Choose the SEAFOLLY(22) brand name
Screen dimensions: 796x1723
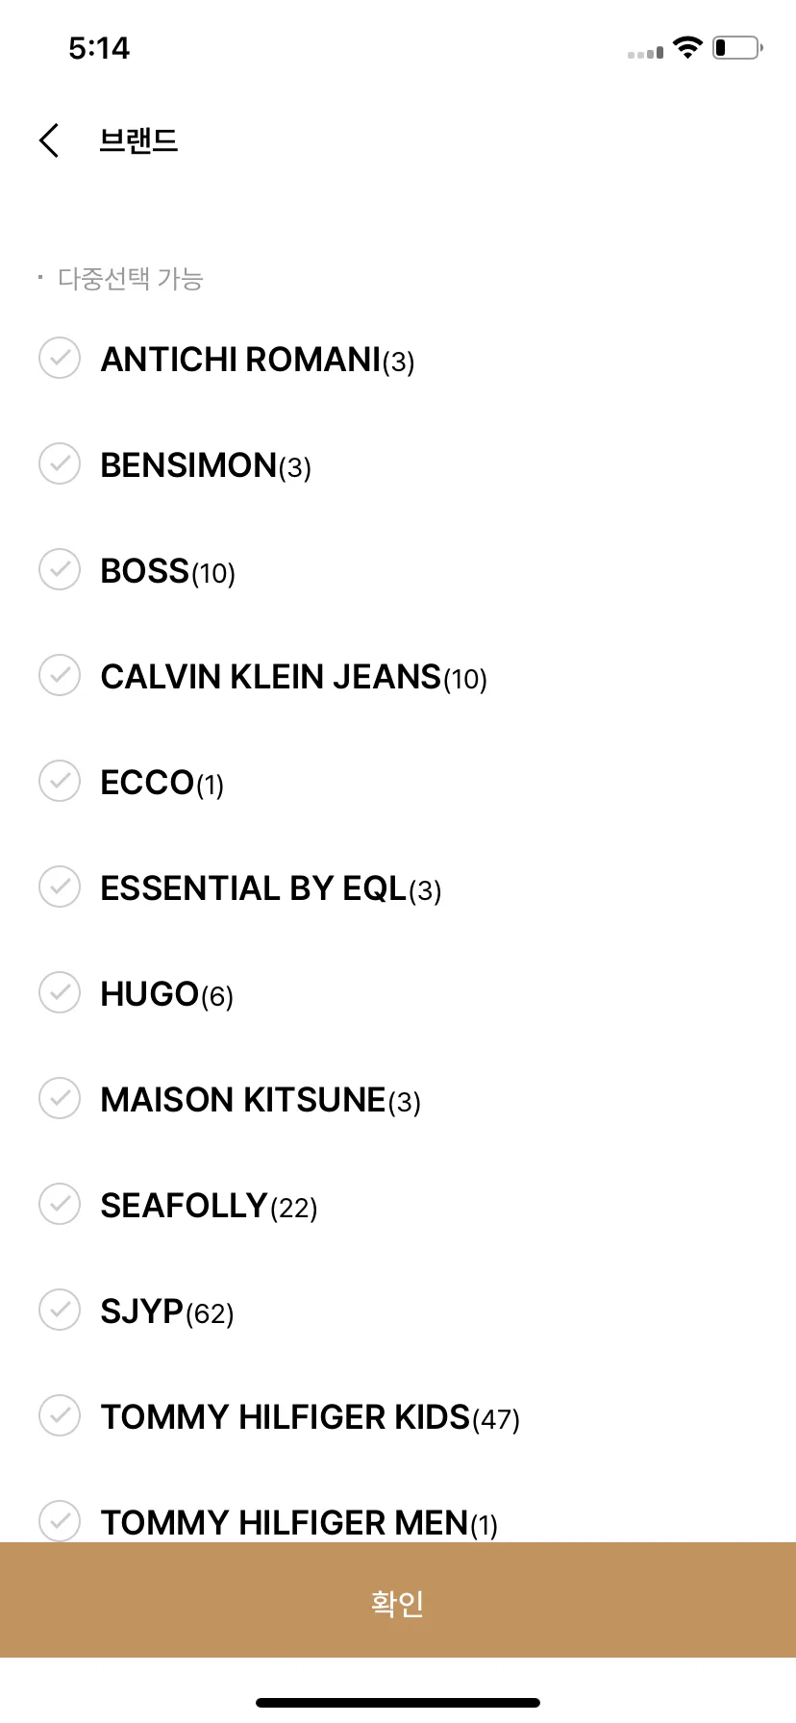point(209,1206)
